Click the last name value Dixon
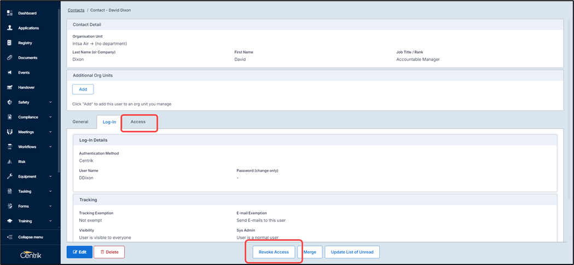This screenshot has height=265, width=574. click(x=78, y=59)
